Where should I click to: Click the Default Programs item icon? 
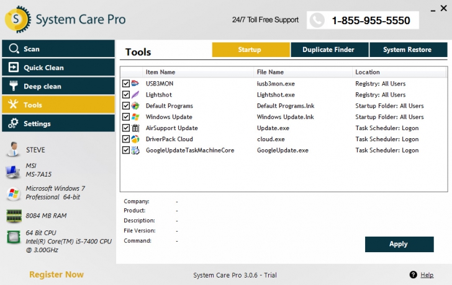[x=135, y=105]
